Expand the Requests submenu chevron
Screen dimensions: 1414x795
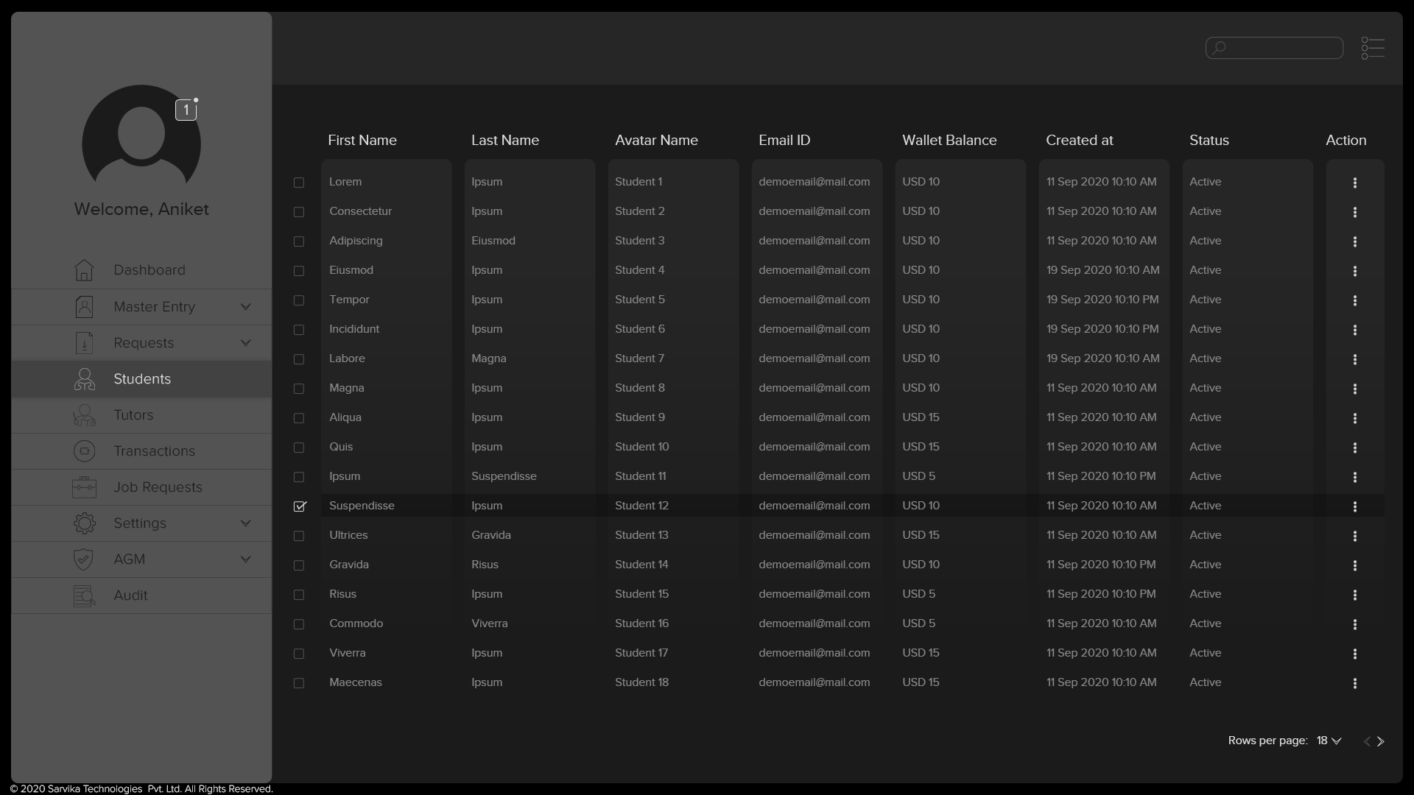[246, 343]
